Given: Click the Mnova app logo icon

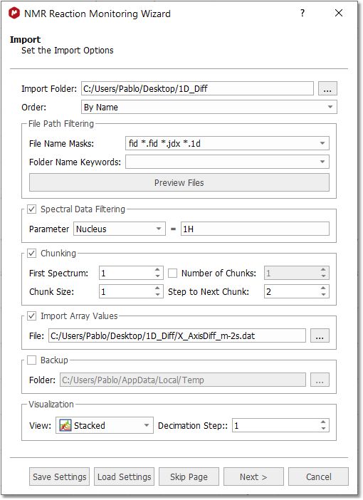Looking at the screenshot, I should (14, 14).
